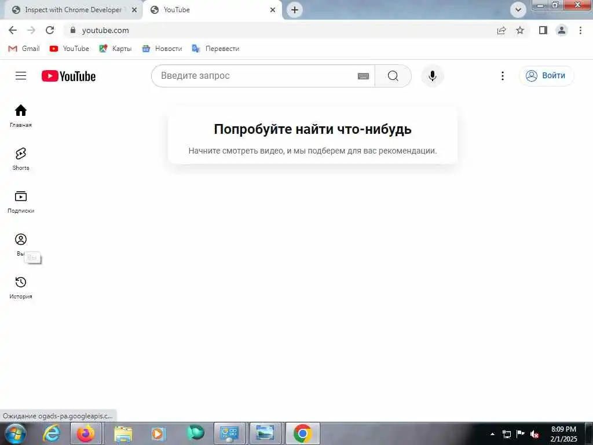Click muted volume tray icon

click(535, 434)
